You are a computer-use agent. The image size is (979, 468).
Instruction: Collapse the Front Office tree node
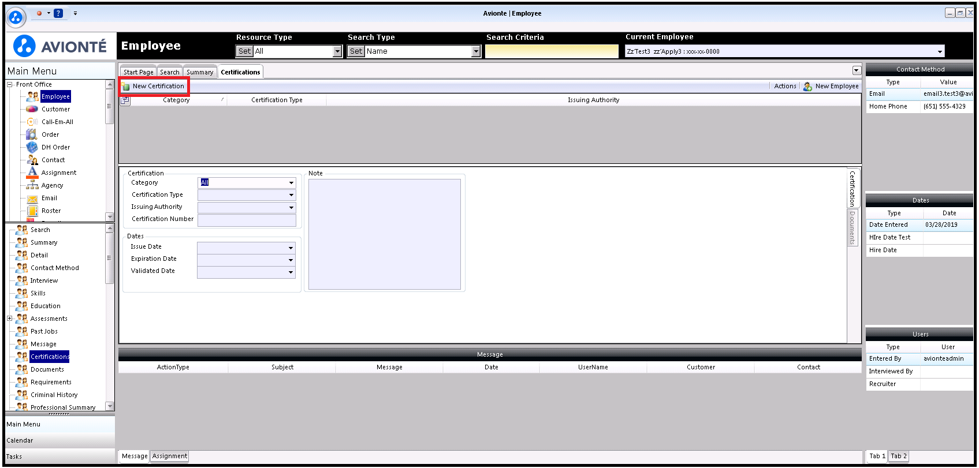click(x=9, y=84)
